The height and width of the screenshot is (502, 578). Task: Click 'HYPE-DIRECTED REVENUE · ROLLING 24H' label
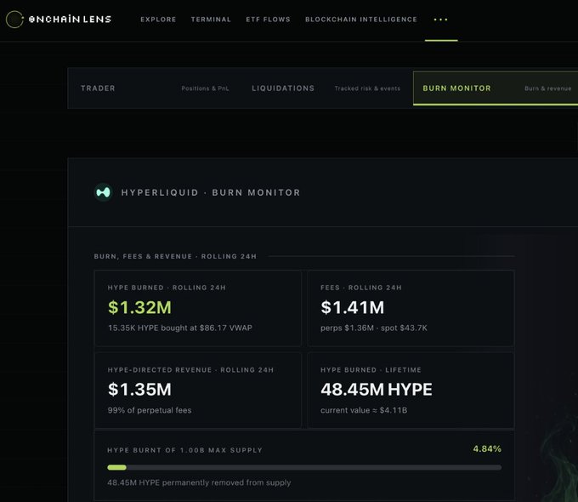190,370
